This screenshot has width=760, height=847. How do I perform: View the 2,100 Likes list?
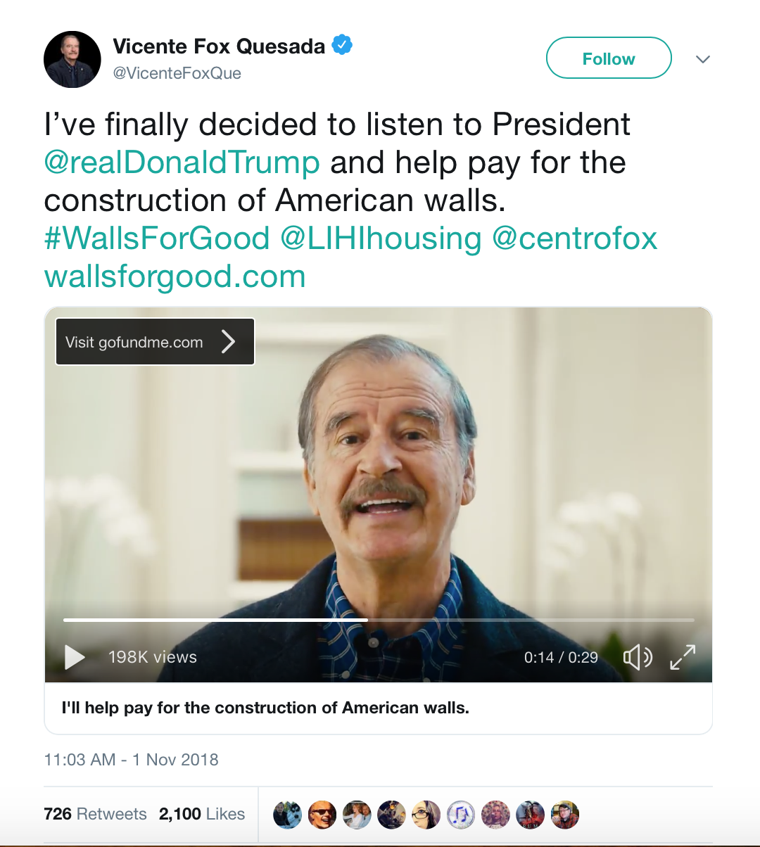coord(202,814)
